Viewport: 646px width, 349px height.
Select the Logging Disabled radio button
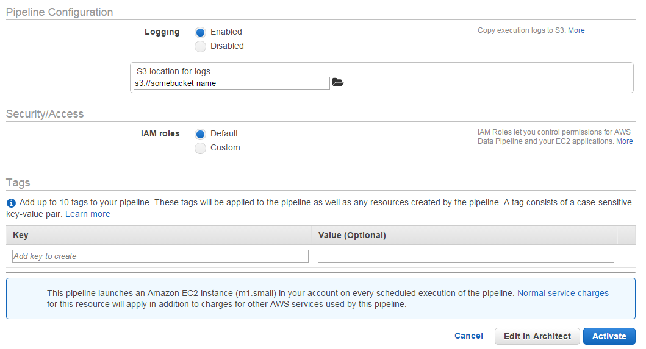200,46
